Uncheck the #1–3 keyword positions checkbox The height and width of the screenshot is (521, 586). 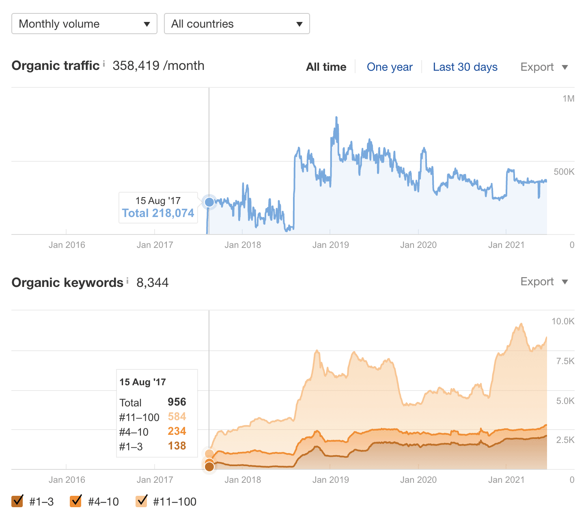pyautogui.click(x=17, y=501)
